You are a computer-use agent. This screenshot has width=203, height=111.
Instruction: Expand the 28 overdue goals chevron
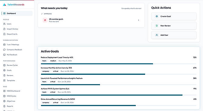click(x=138, y=20)
